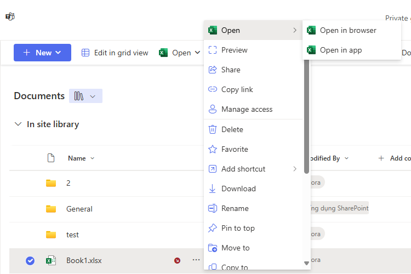The image size is (411, 274).
Task: Choose Download from the context menu
Action: pos(253,189)
